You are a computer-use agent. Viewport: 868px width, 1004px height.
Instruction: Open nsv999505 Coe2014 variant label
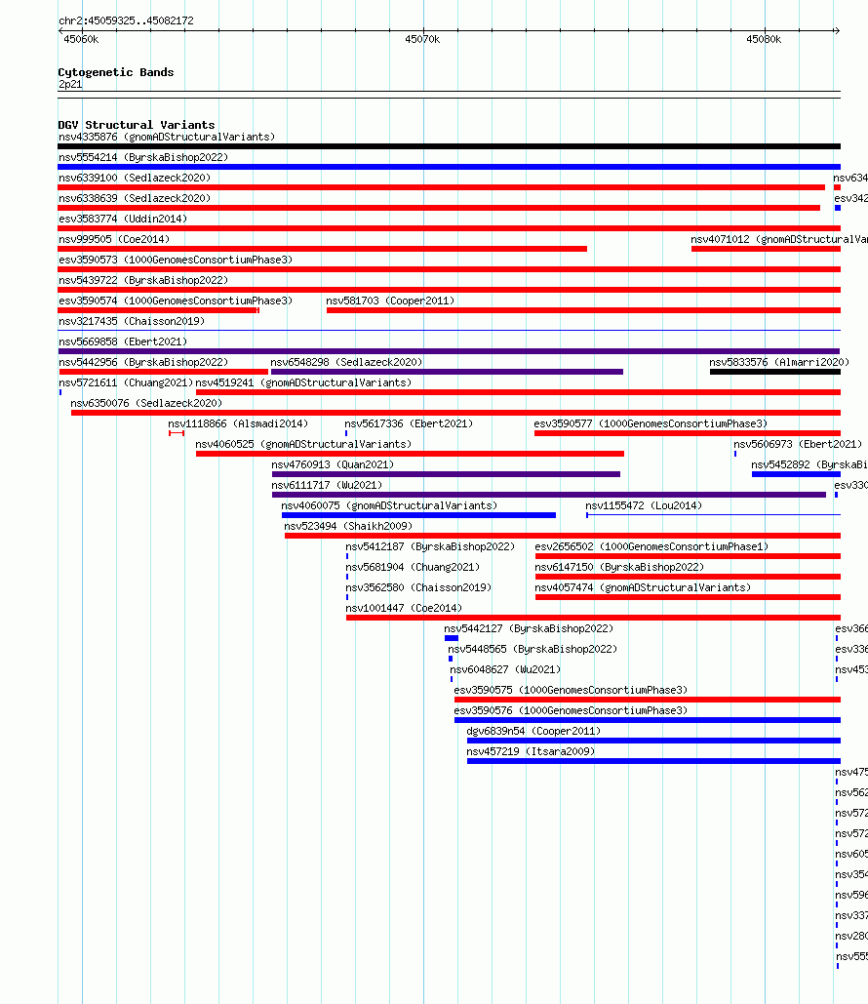click(114, 239)
